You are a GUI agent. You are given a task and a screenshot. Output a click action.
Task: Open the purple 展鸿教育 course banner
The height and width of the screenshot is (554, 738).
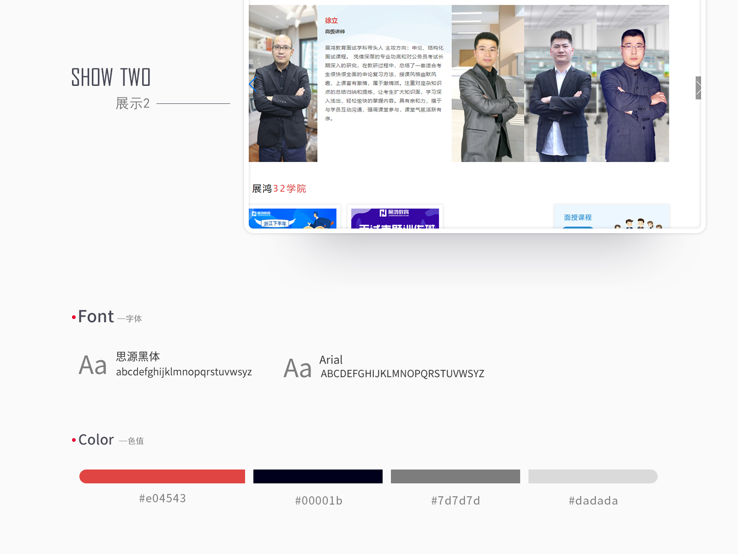coord(395,218)
